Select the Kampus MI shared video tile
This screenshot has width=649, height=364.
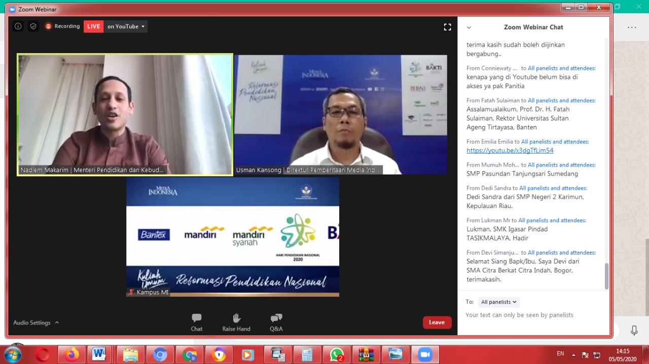point(233,236)
